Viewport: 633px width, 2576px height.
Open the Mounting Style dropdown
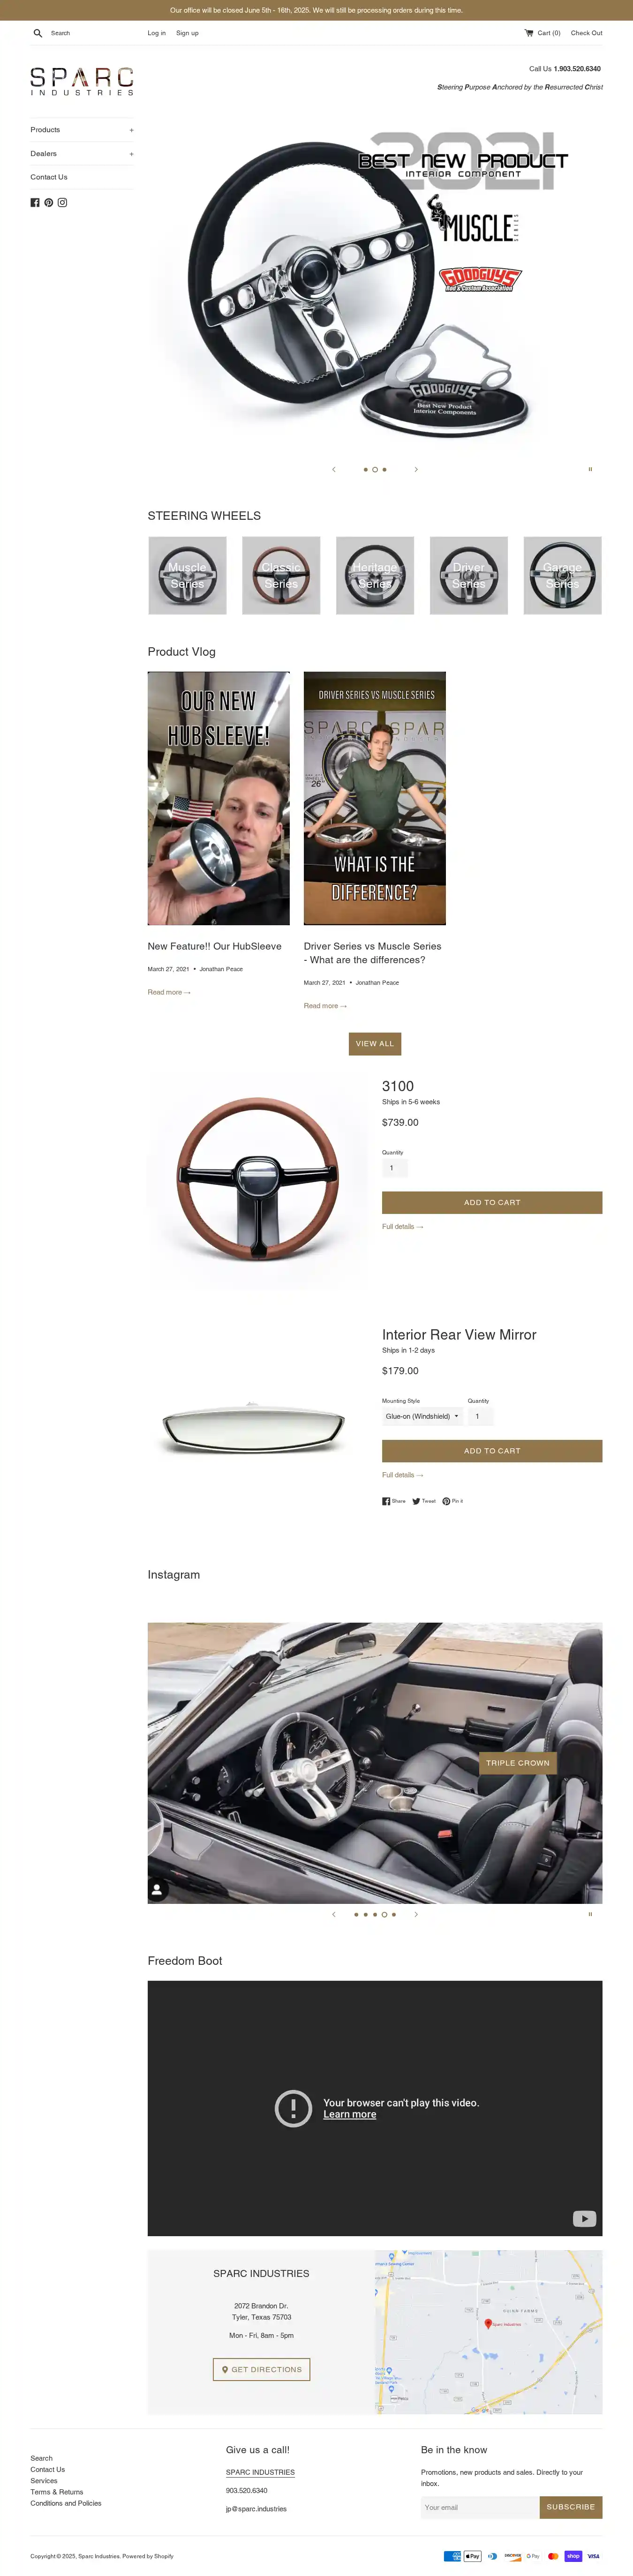point(422,1416)
